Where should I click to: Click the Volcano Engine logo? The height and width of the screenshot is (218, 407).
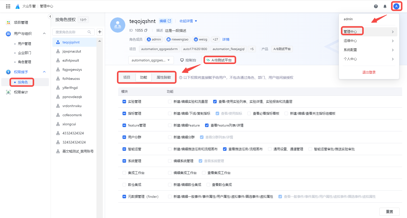point(17,6)
